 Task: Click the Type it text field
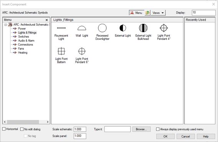(117, 129)
